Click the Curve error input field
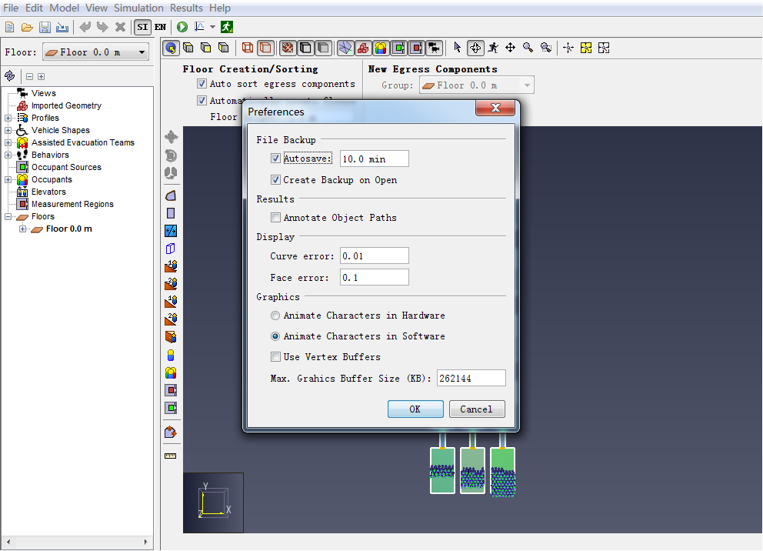Screen dimensions: 763x551 coord(375,256)
